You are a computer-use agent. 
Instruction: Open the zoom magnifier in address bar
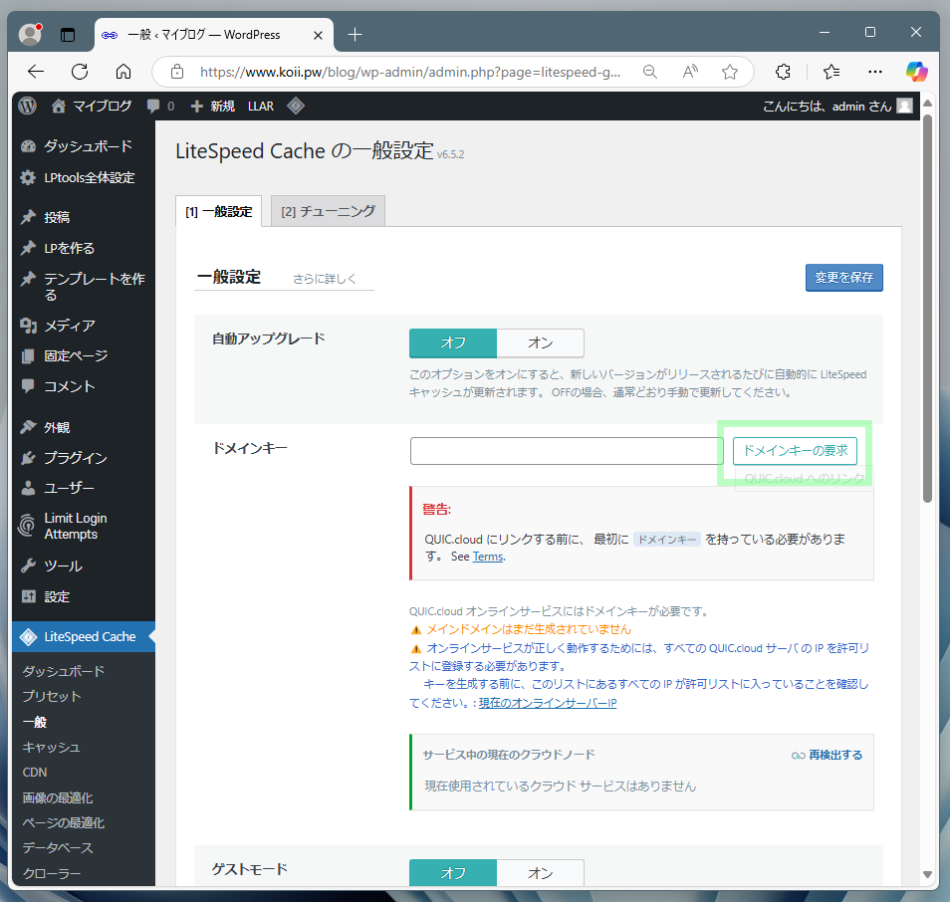[x=650, y=72]
